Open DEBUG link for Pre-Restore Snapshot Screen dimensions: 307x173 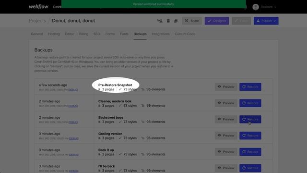pyautogui.click(x=73, y=90)
